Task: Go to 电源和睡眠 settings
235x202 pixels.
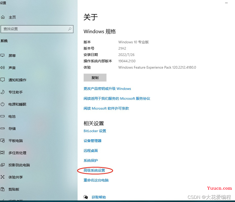Action: [x=17, y=104]
